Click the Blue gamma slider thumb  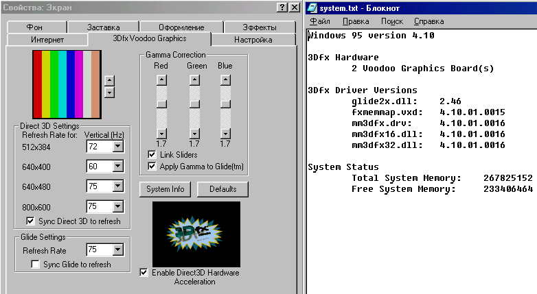point(225,104)
